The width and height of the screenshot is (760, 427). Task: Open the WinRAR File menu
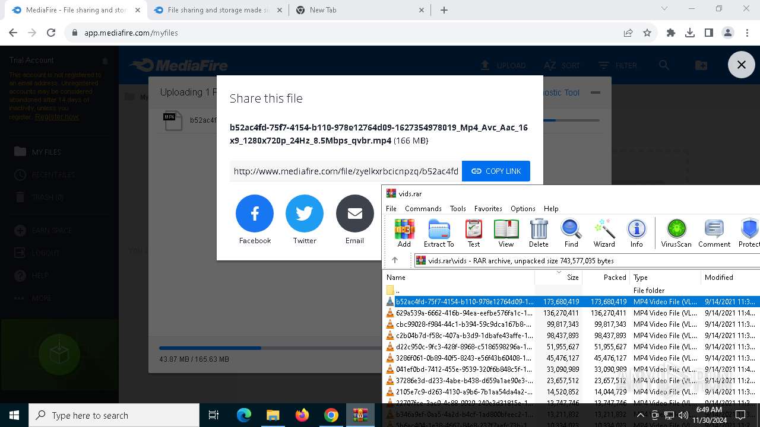391,209
